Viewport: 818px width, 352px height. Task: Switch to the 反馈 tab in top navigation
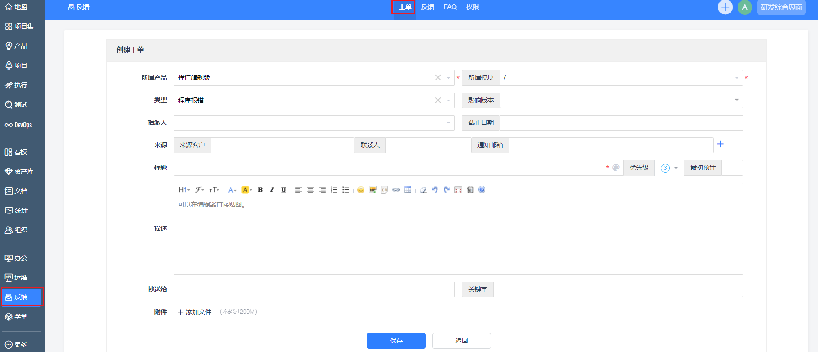pyautogui.click(x=427, y=7)
